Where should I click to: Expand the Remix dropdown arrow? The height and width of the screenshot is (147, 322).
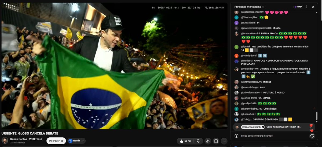tap(83, 141)
